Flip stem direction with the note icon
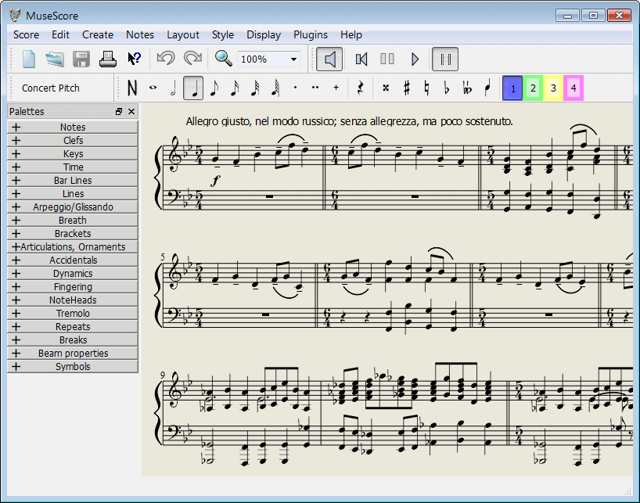 pyautogui.click(x=487, y=88)
